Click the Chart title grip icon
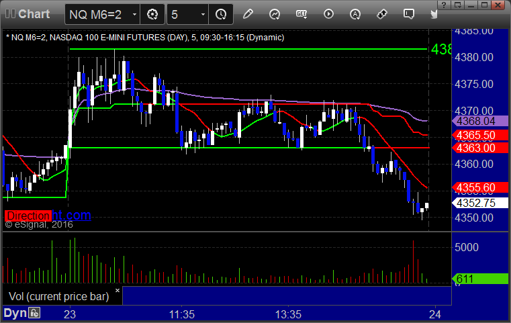This screenshot has width=511, height=323. tap(10, 13)
